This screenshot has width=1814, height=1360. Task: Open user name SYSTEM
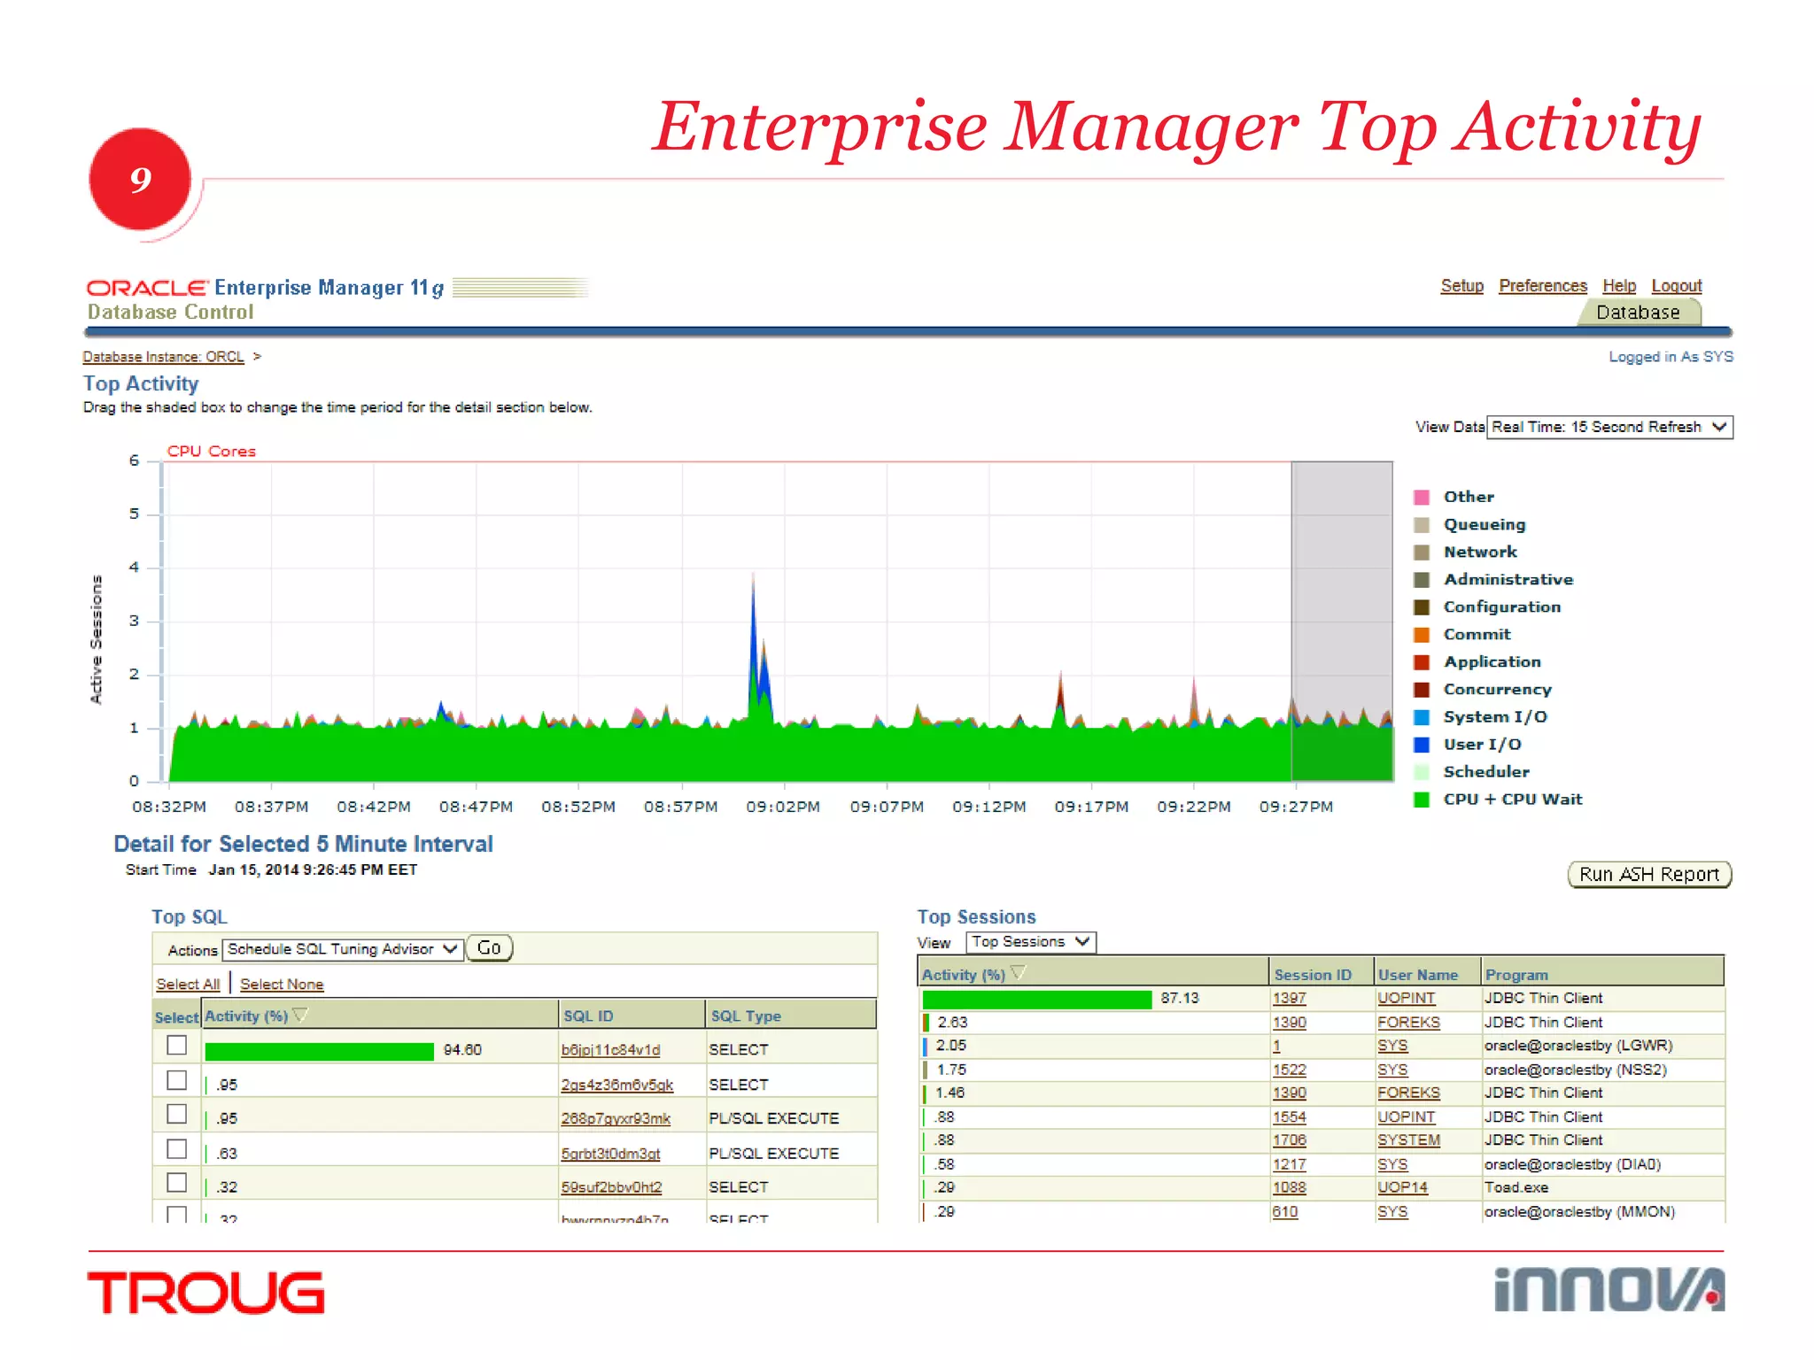1408,1140
